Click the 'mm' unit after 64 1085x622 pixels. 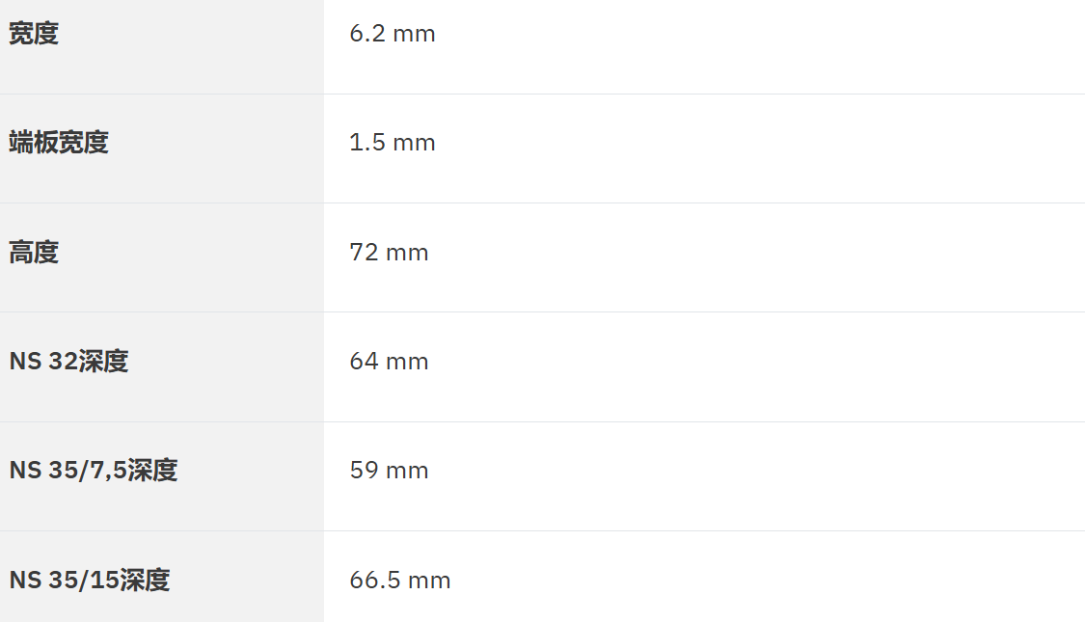[x=407, y=363]
